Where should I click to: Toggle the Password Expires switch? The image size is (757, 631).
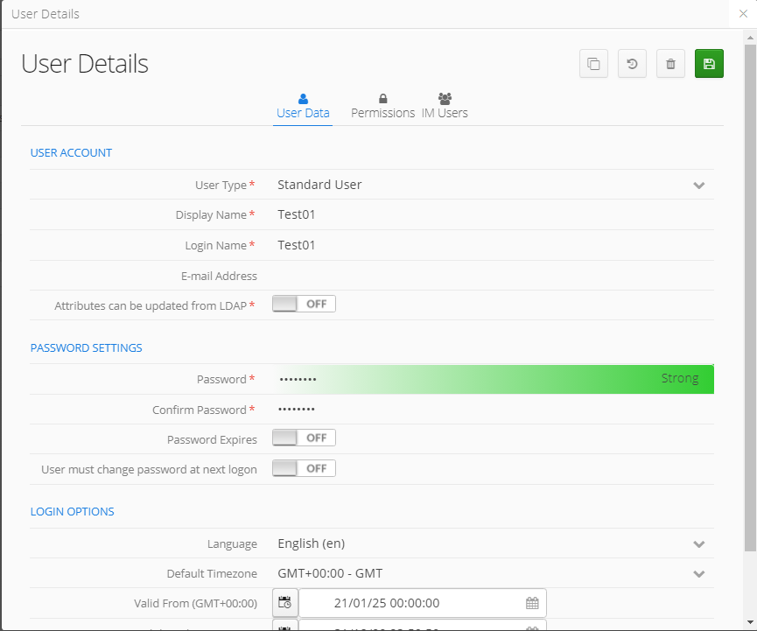coord(304,438)
